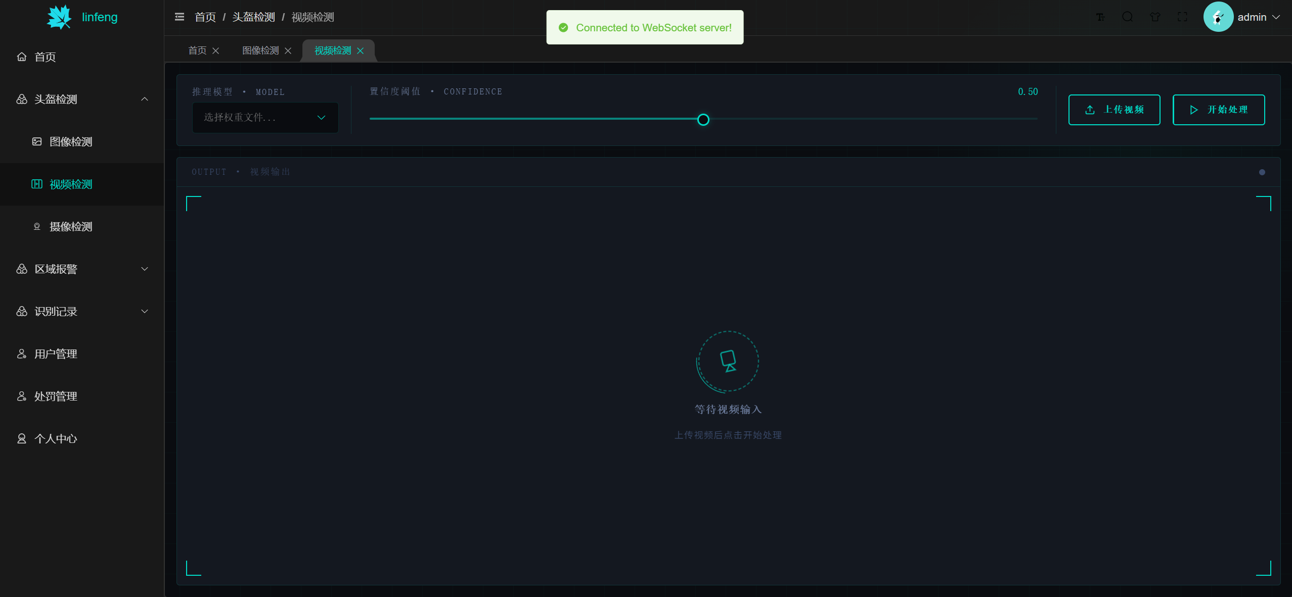1292x597 pixels.
Task: Click the admin avatar image
Action: pyautogui.click(x=1218, y=17)
